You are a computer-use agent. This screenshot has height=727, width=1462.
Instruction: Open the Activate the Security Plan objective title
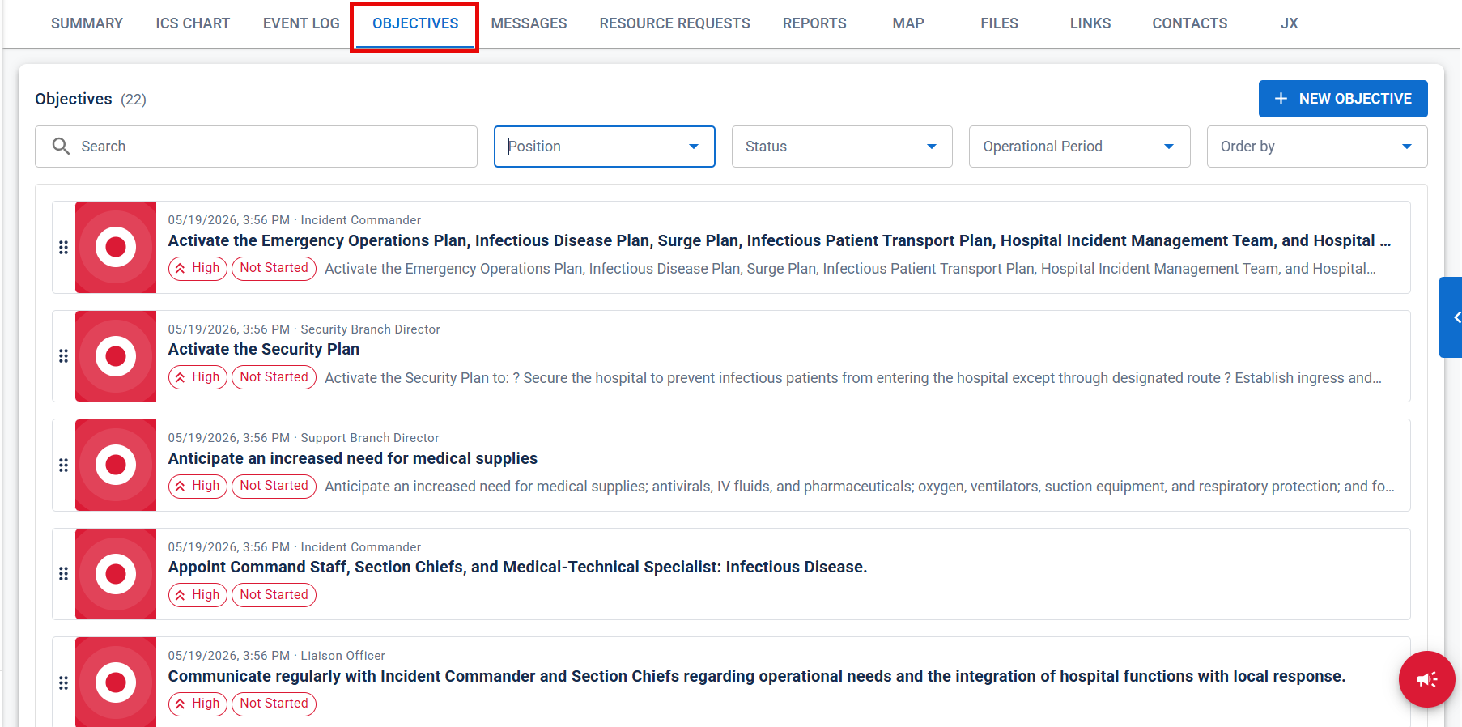264,349
